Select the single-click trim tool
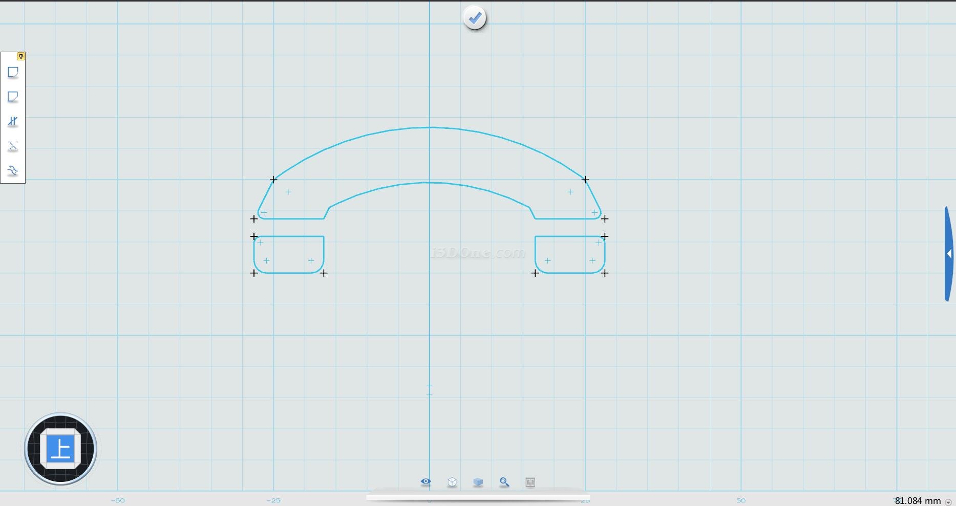The width and height of the screenshot is (956, 506). point(13,121)
